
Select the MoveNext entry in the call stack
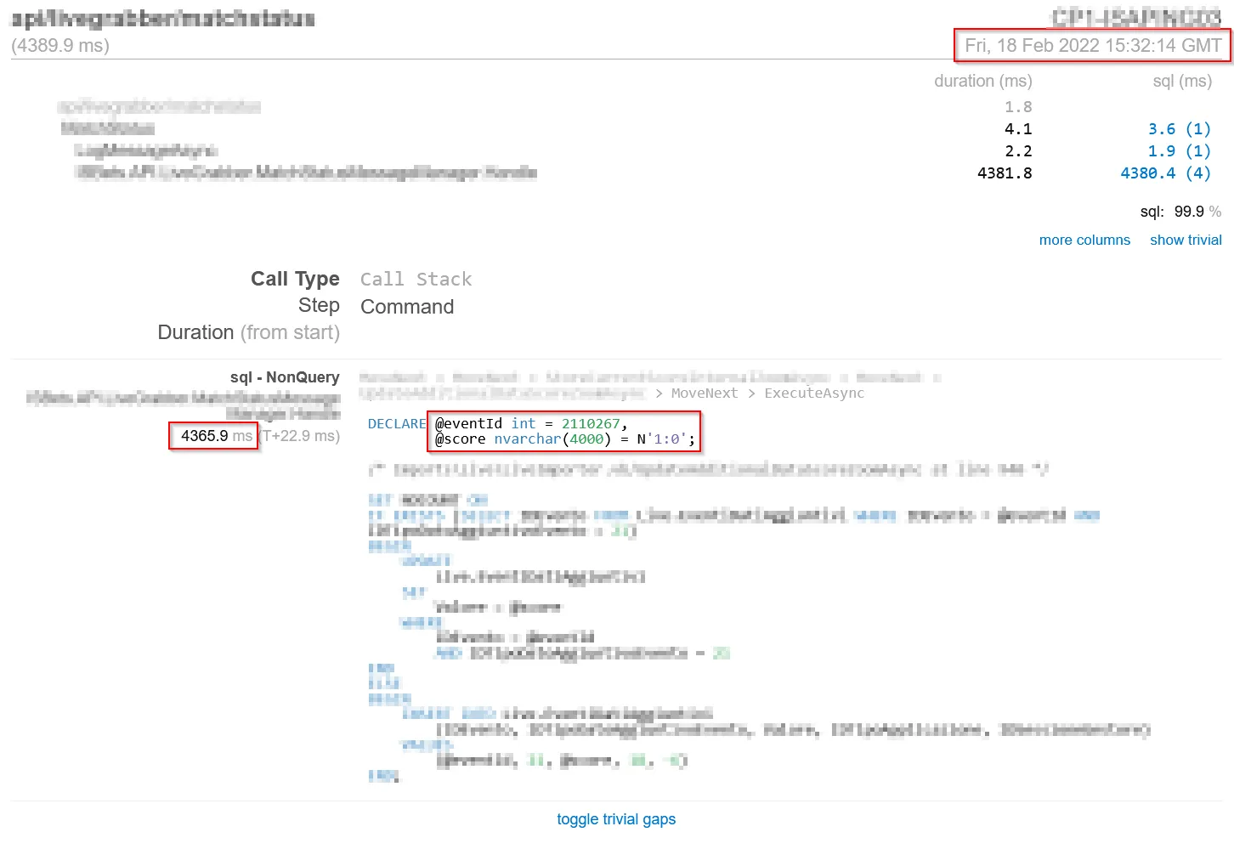tap(705, 393)
